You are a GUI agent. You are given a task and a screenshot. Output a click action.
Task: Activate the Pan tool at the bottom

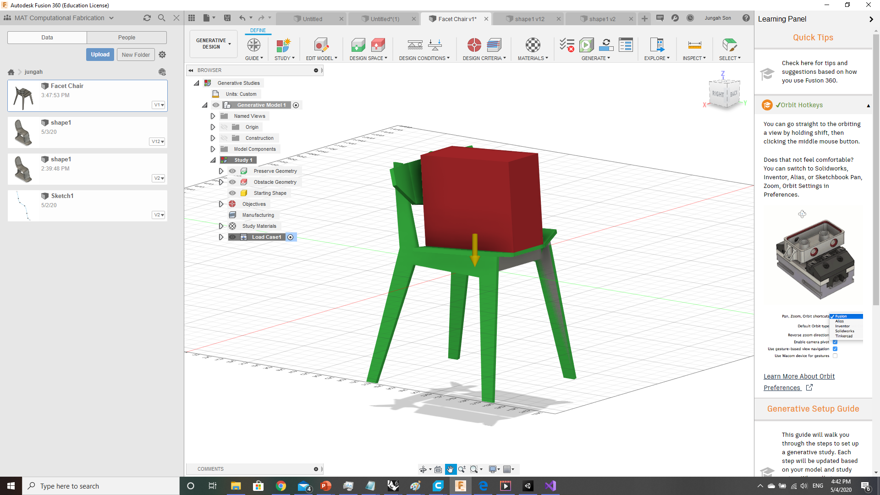451,469
